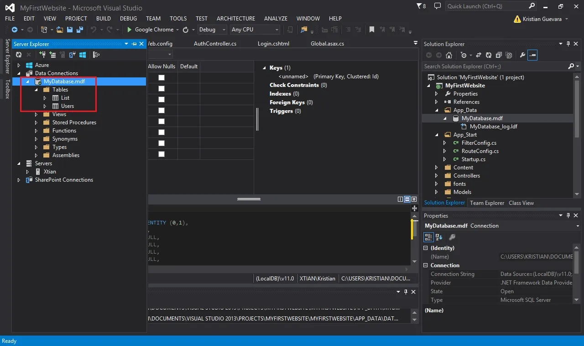Check the third Allow Nulls checkbox
This screenshot has height=346, width=584.
[162, 99]
